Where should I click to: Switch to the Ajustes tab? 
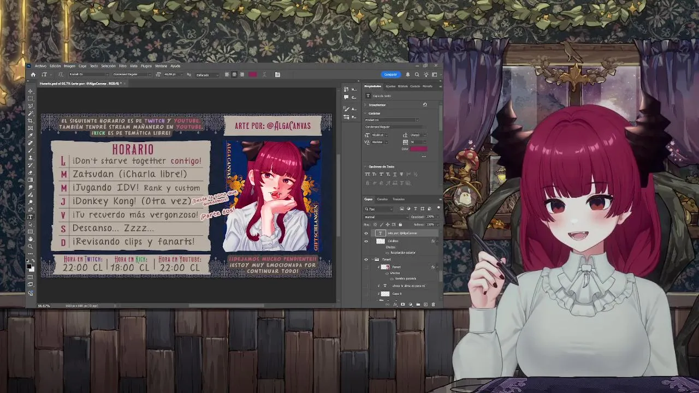pyautogui.click(x=390, y=86)
